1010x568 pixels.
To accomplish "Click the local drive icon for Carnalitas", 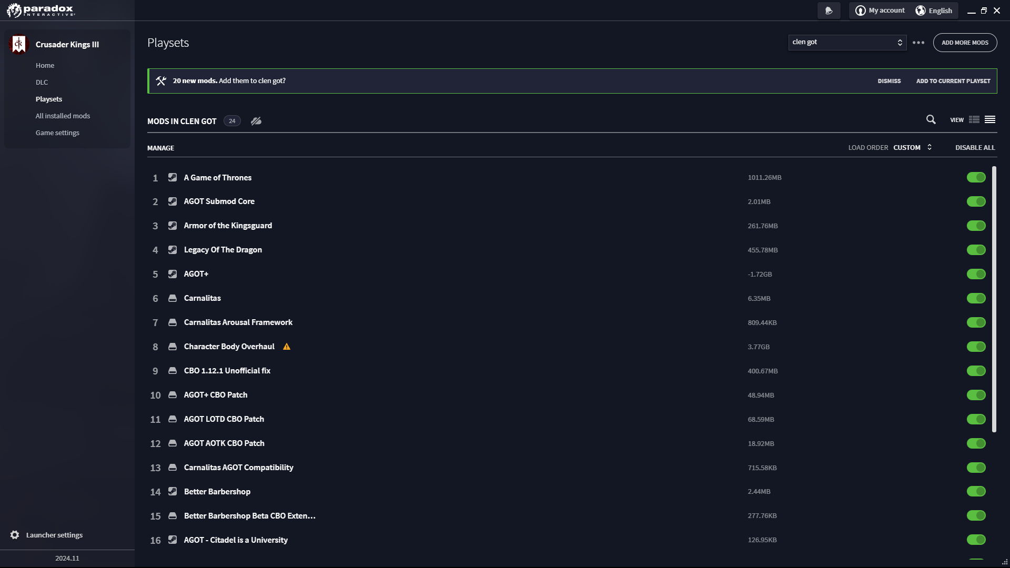I will (x=173, y=298).
